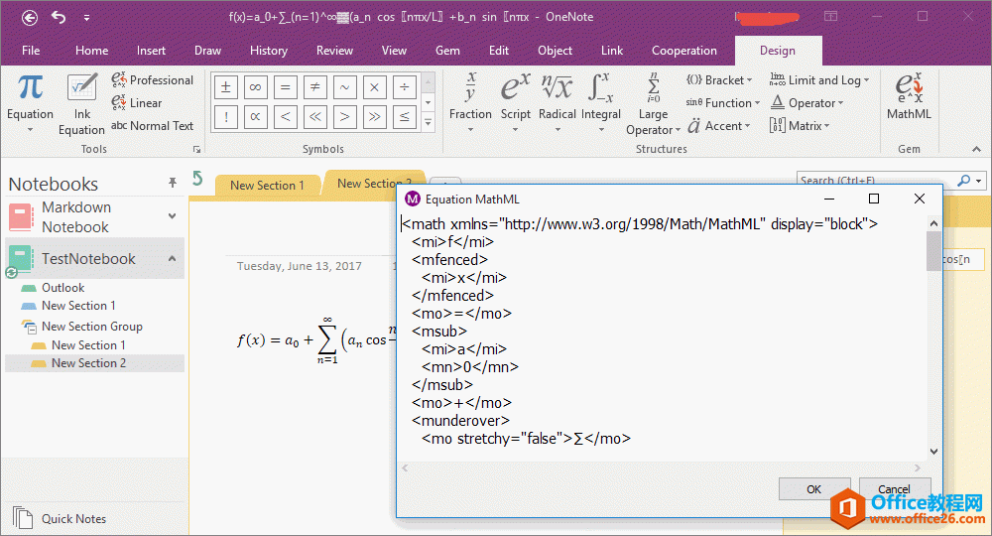Select Professional equation format

coord(153,79)
